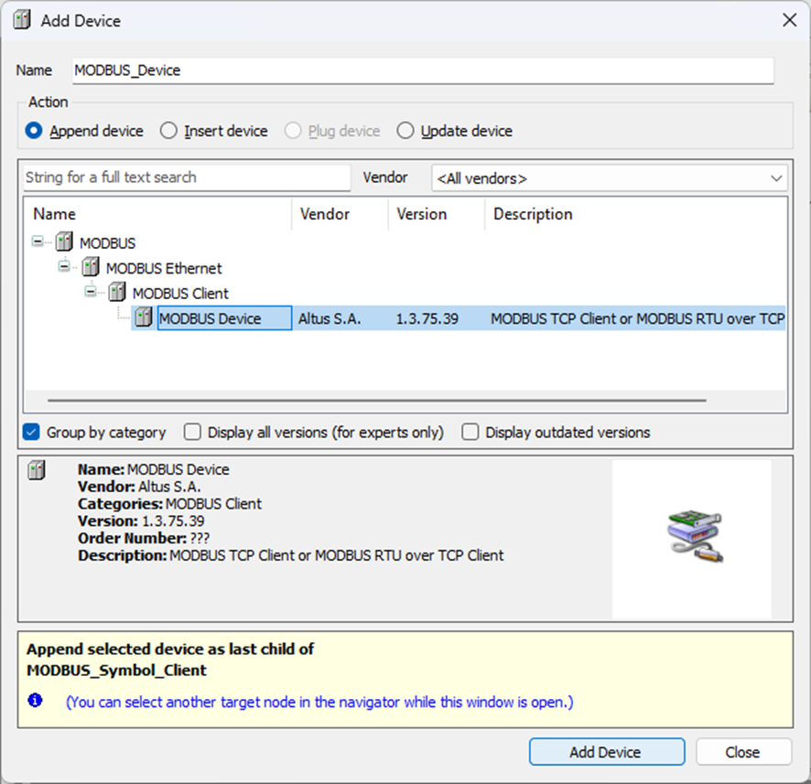Select the Update device radio option
This screenshot has height=784, width=811.
tap(405, 131)
